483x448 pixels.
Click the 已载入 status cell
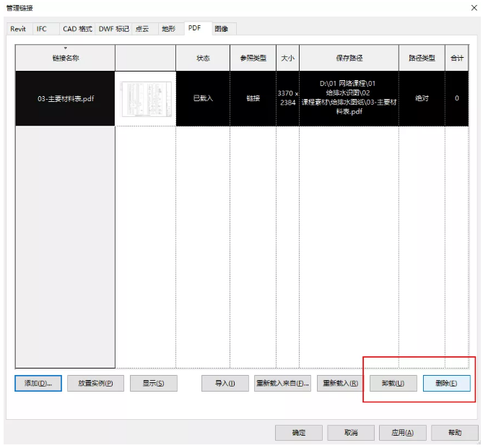(203, 98)
